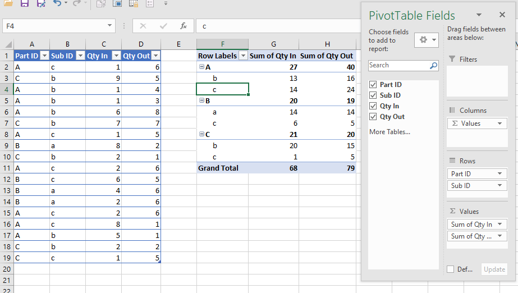
Task: Click the Insert Function fx icon
Action: point(184,26)
